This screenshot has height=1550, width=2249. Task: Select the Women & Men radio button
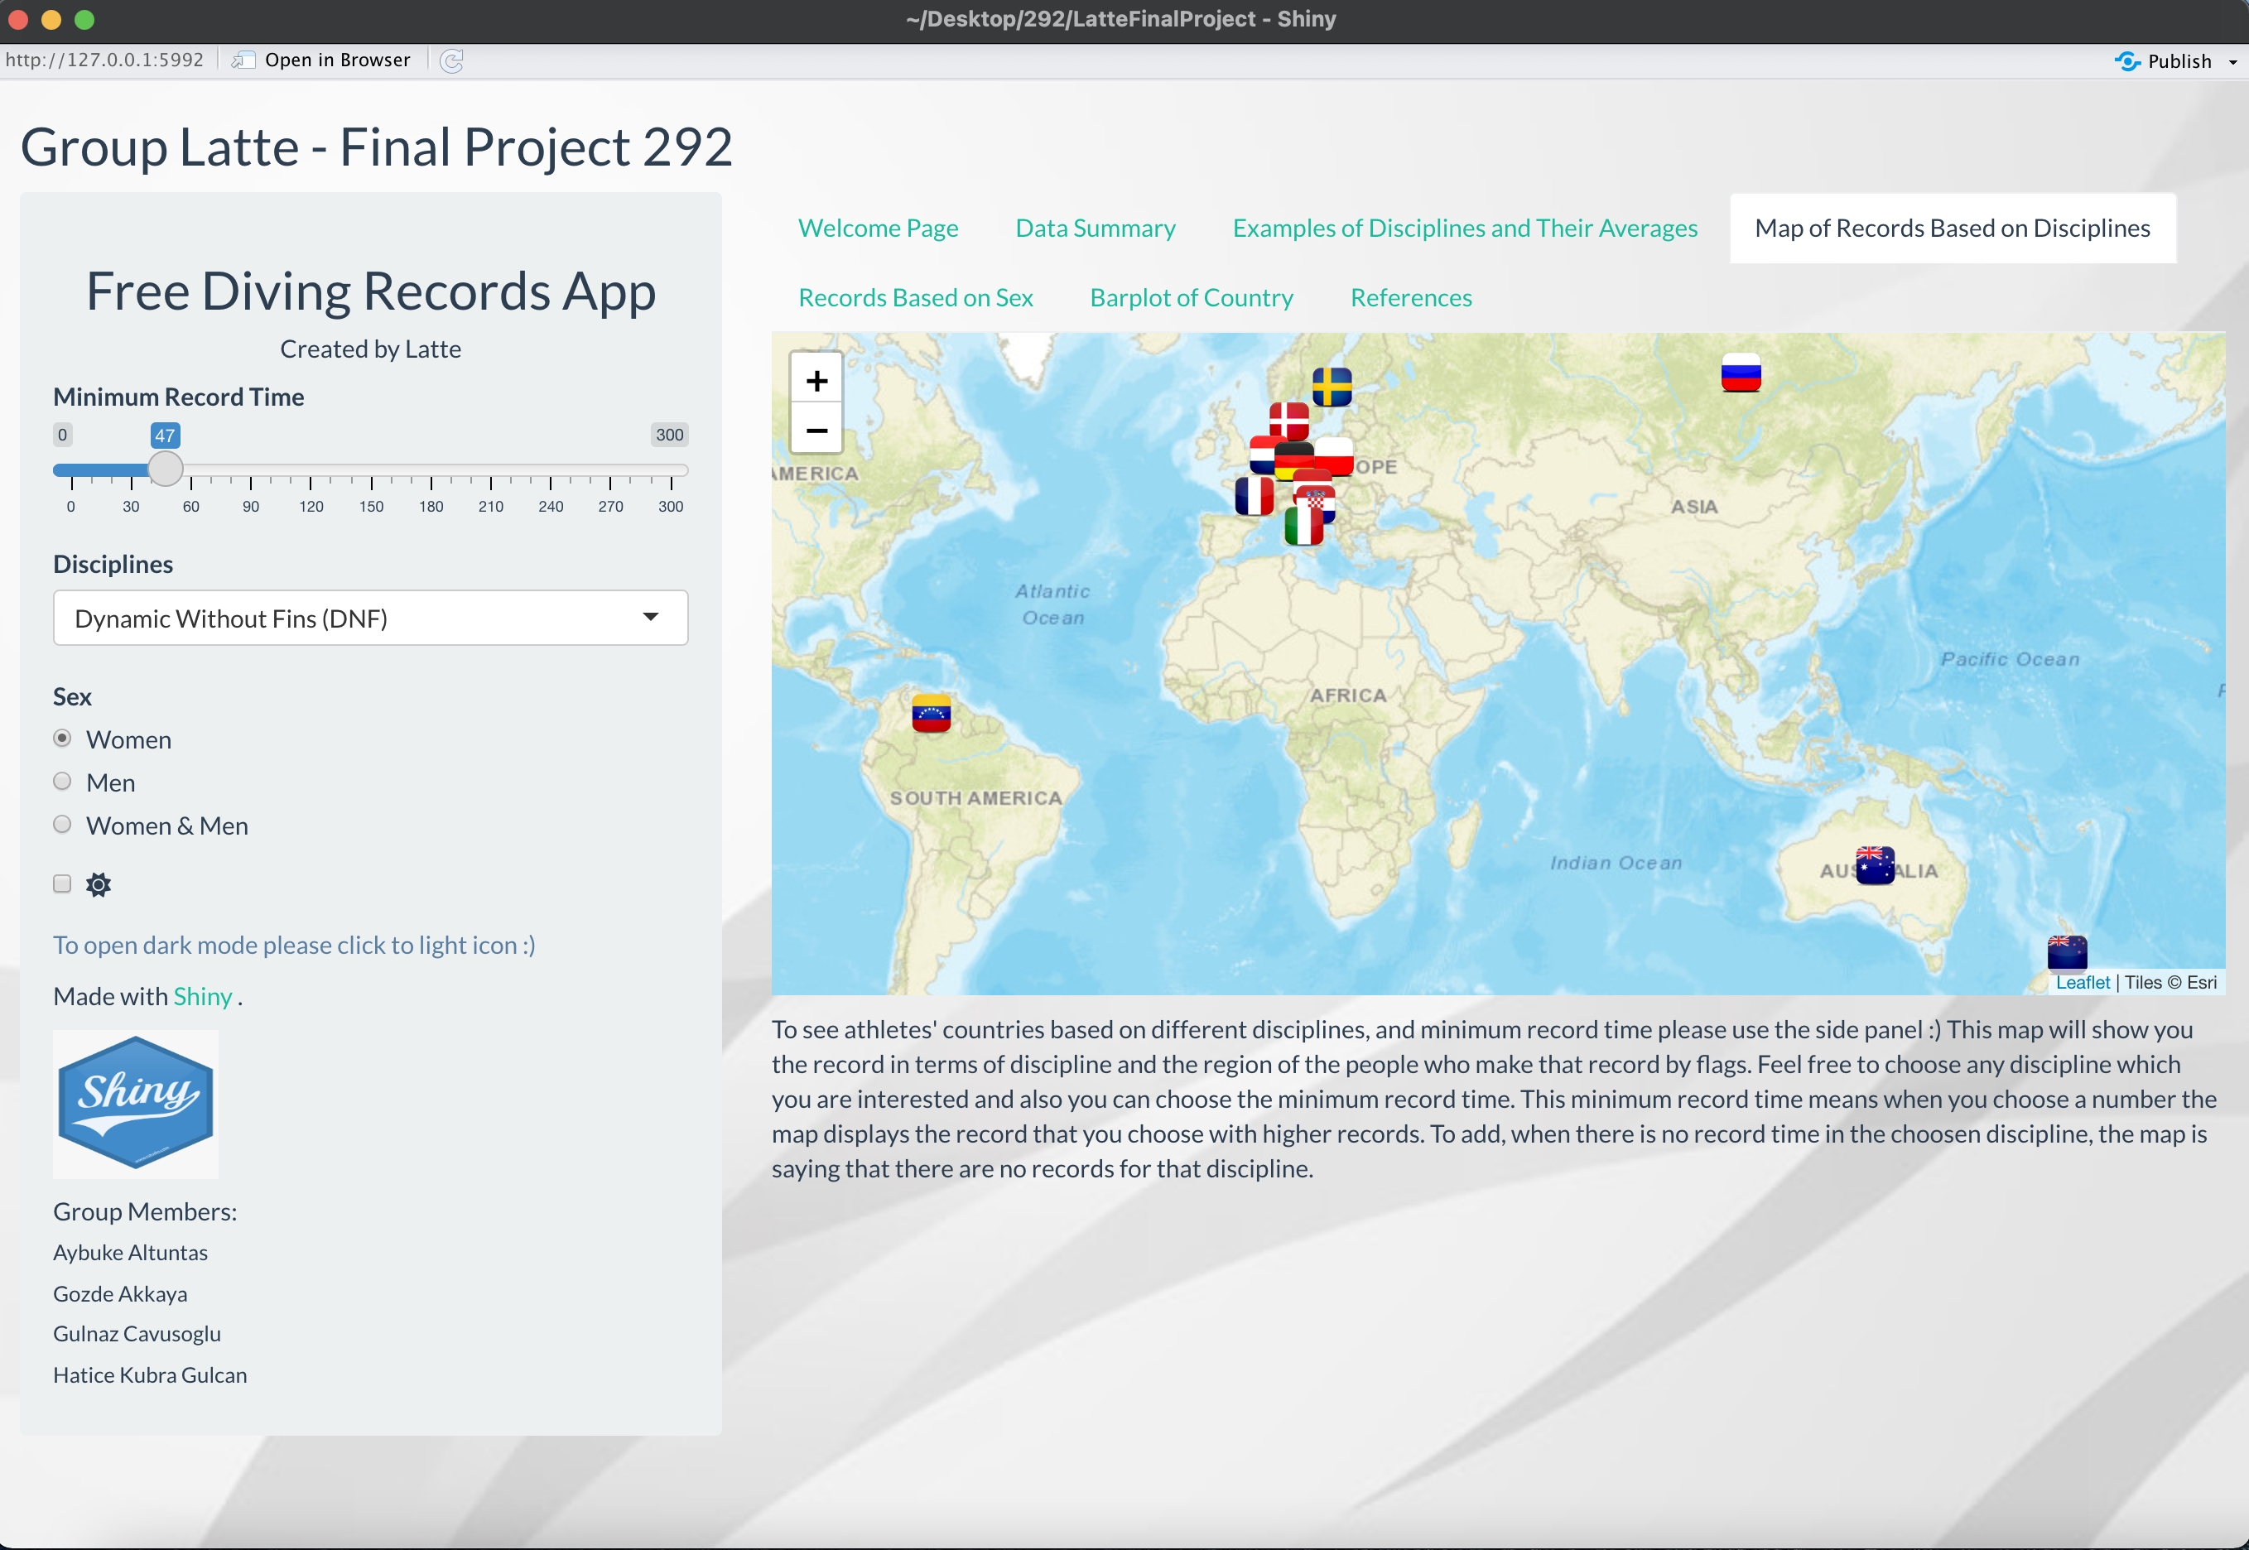(62, 824)
